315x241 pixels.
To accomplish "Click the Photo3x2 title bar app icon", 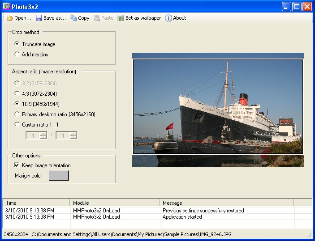I will pos(6,6).
